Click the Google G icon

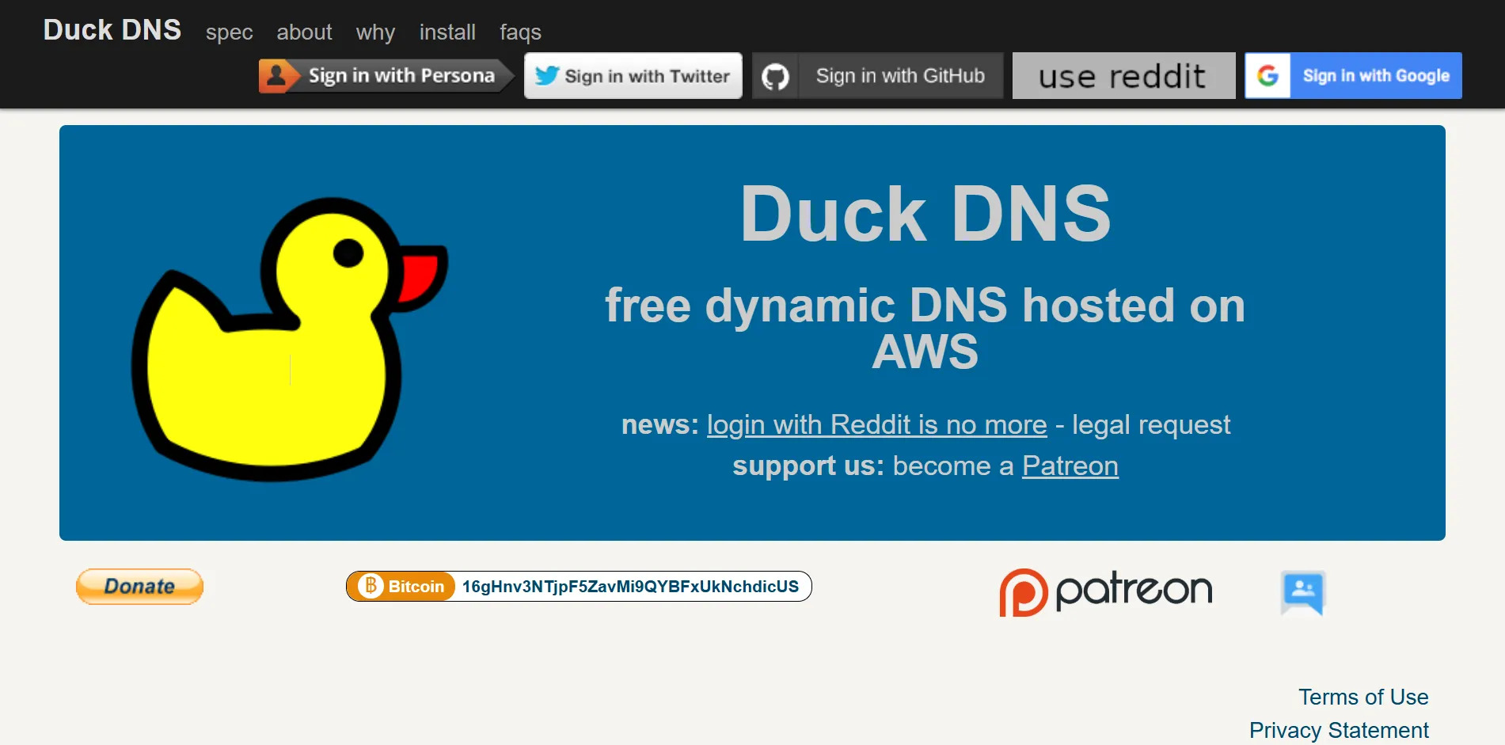coord(1267,75)
